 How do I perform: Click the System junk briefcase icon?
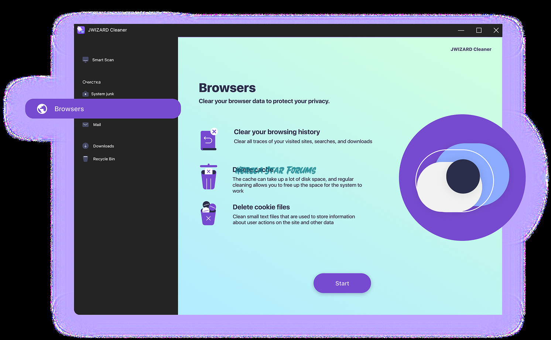click(85, 94)
